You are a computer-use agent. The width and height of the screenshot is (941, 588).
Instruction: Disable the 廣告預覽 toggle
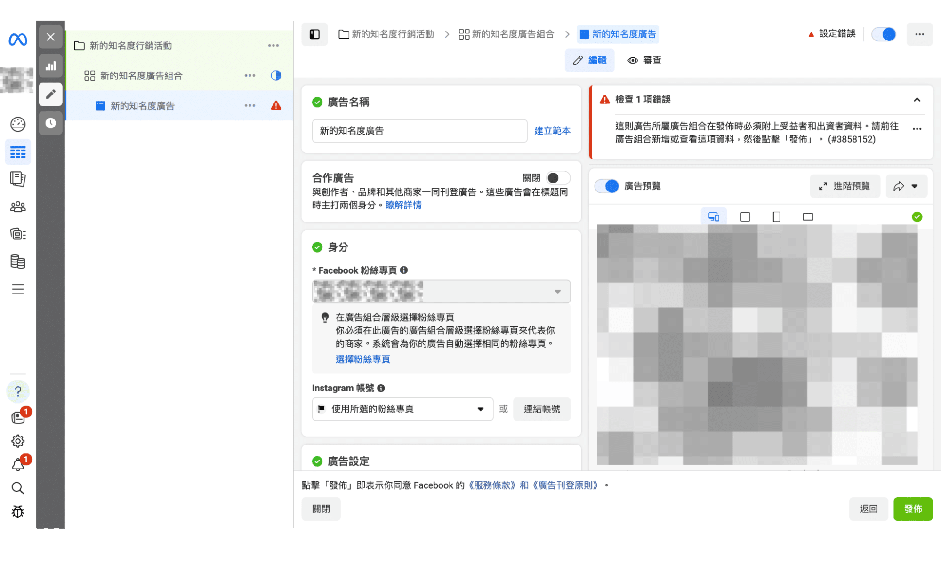point(607,186)
